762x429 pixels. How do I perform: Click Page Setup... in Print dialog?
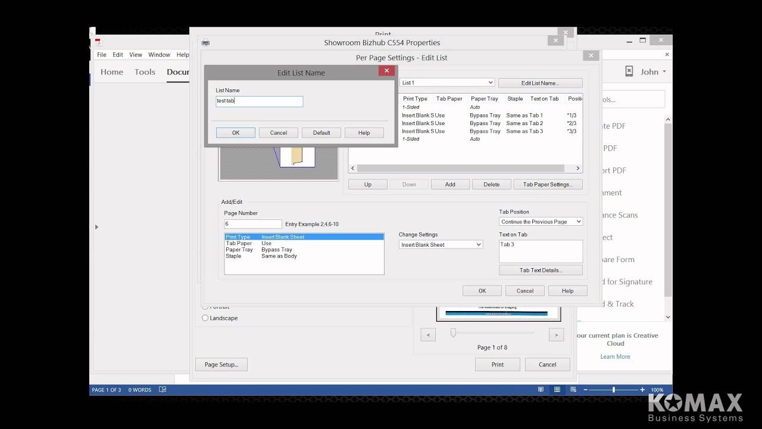(221, 365)
